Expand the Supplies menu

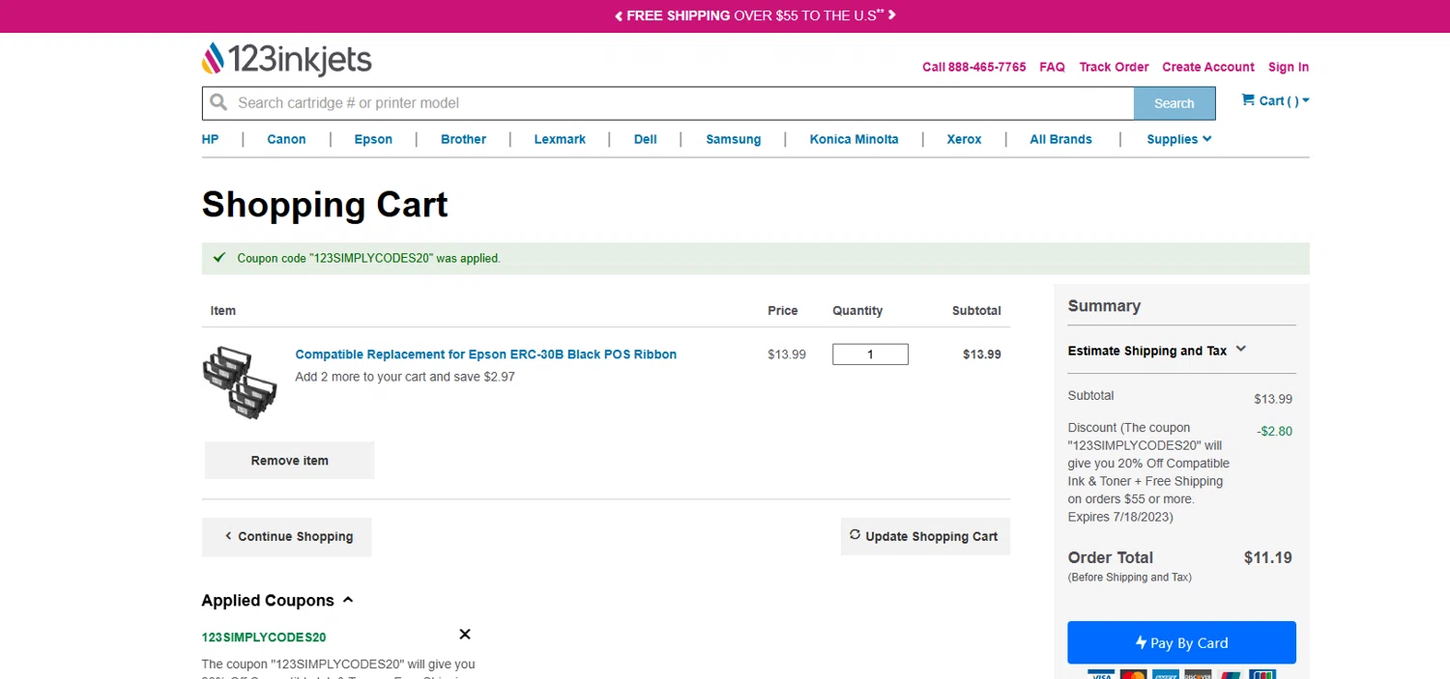pyautogui.click(x=1179, y=139)
